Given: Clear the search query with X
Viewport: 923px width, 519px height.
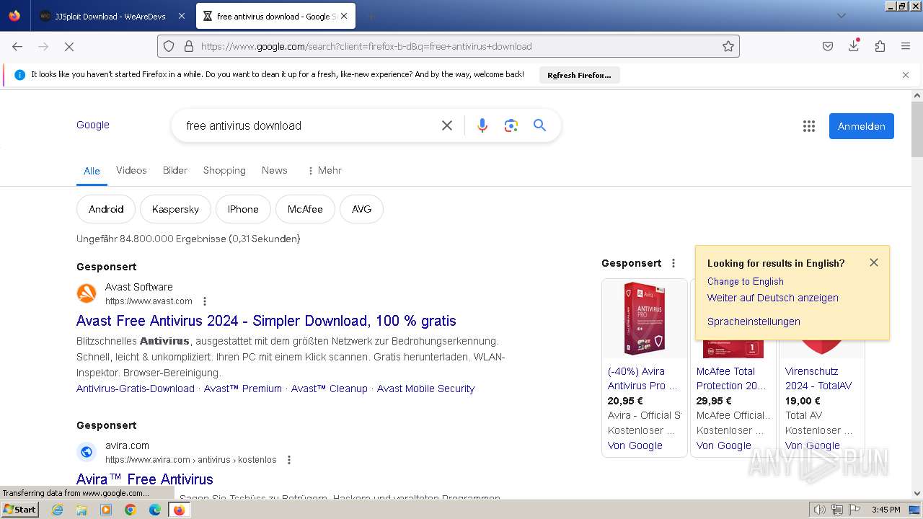Looking at the screenshot, I should [x=447, y=125].
